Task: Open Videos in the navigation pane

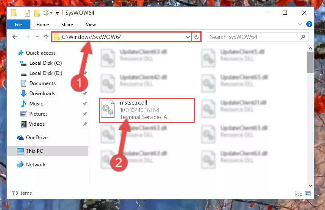Action: point(37,124)
